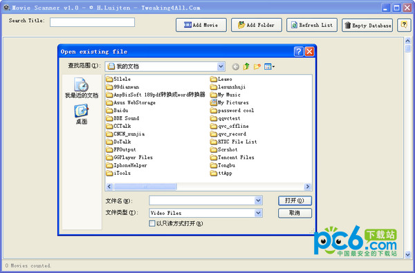Click file list horizontal scrollbar left arrow
Screen dimensions: 415x273
coord(109,187)
